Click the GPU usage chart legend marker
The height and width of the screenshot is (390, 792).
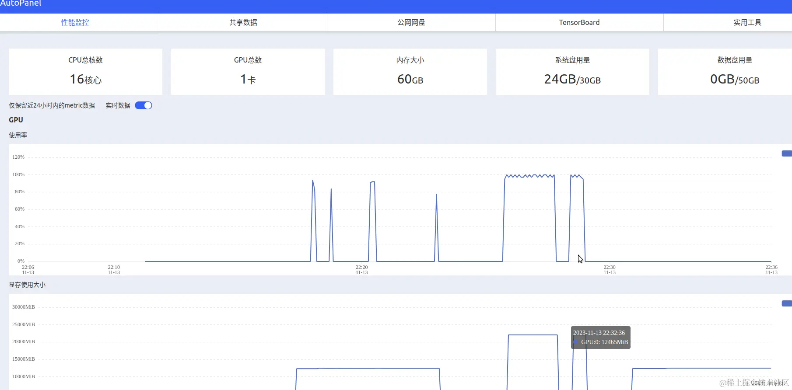pyautogui.click(x=787, y=153)
